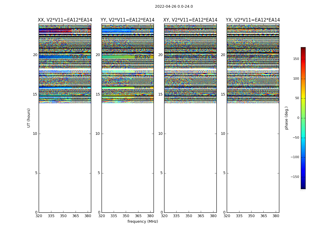Click the "5" hour tick of YX plot
The height and width of the screenshot is (236, 310).
tap(224, 173)
